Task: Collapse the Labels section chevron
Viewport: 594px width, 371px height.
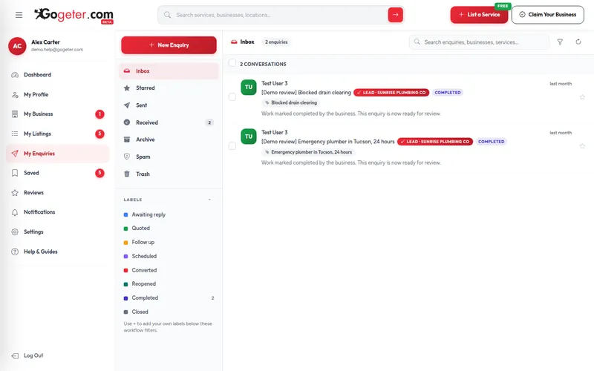Action: pyautogui.click(x=209, y=200)
